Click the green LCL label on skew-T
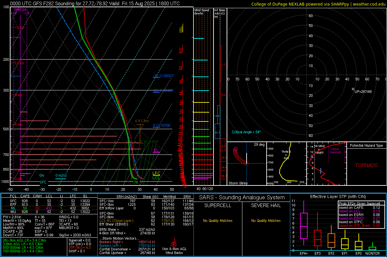Image resolution: width=387 pixels, height=257 pixels. (x=156, y=178)
